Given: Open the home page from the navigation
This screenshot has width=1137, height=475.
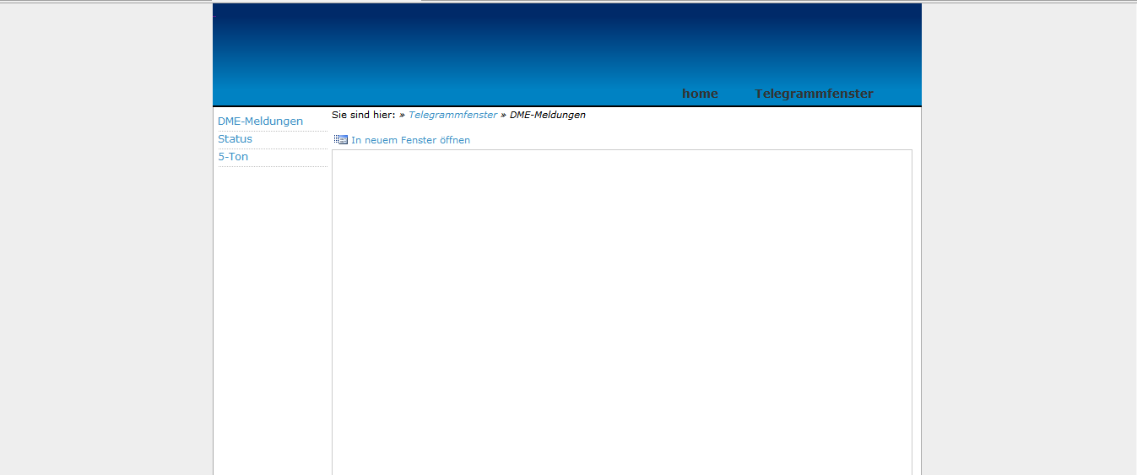Looking at the screenshot, I should coord(700,94).
